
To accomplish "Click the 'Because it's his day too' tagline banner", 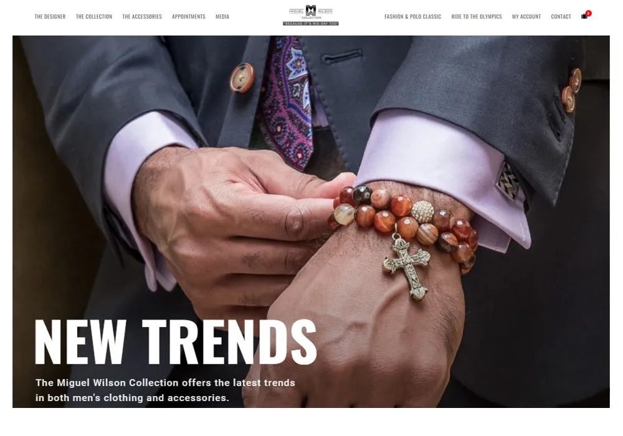I will [x=311, y=24].
